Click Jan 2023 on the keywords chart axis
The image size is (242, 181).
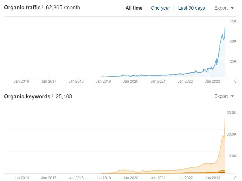click(x=213, y=178)
